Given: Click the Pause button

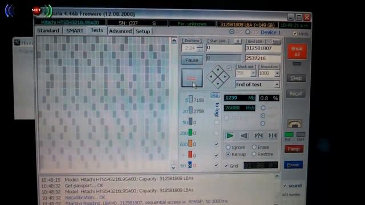Looking at the screenshot, I should coord(192,60).
